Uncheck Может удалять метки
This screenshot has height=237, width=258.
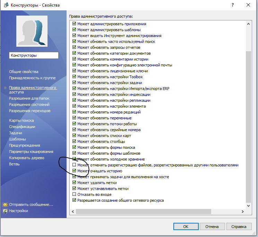(74, 183)
